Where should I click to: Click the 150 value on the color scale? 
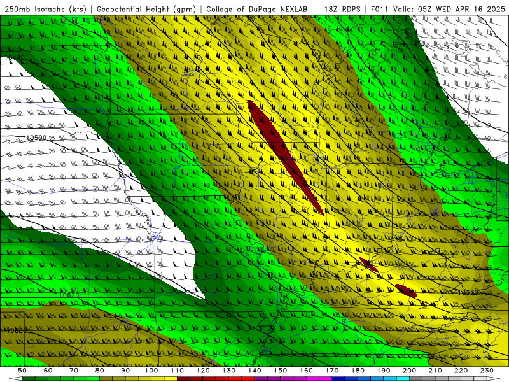[281, 371]
